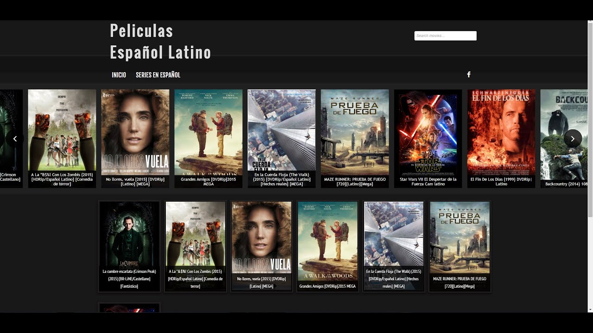Click carousel caption 'Grandes Amigos [DVDRip]2015 MEGA'

tap(208, 181)
